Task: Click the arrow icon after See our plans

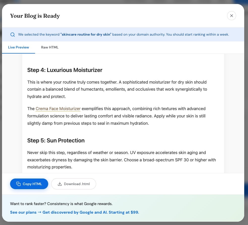Action: pyautogui.click(x=39, y=212)
